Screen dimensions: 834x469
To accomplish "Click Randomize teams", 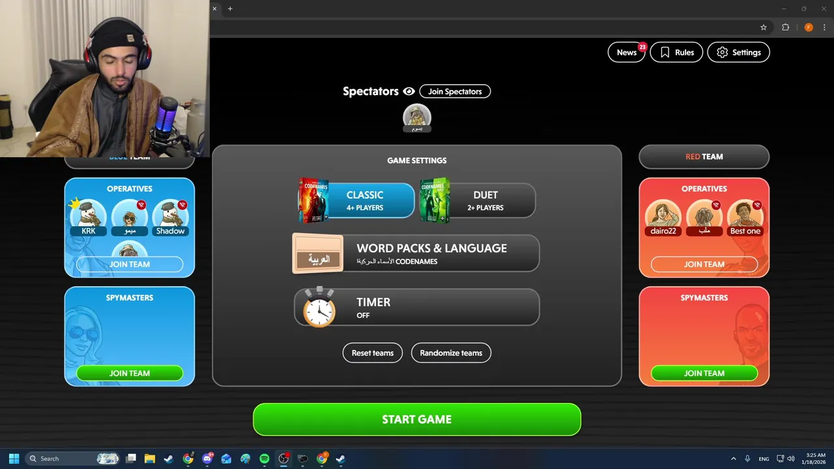I will click(x=451, y=353).
